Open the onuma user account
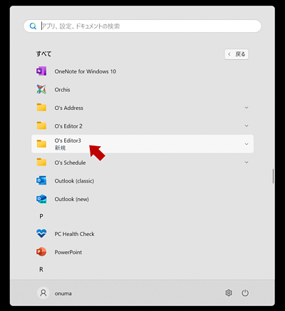The image size is (285, 311). [55, 293]
